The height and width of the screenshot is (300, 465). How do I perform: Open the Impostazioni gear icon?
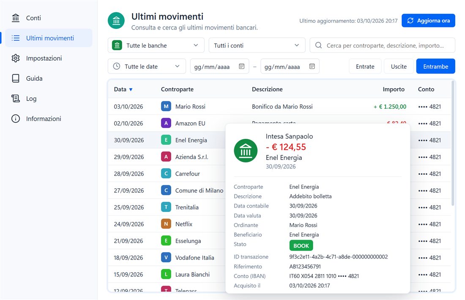(x=15, y=58)
